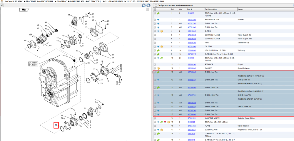Image resolution: width=294 pixels, height=141 pixels.
Task: Open 'AGRICULTURAL' breadcrumb
Action: pyautogui.click(x=46, y=1)
